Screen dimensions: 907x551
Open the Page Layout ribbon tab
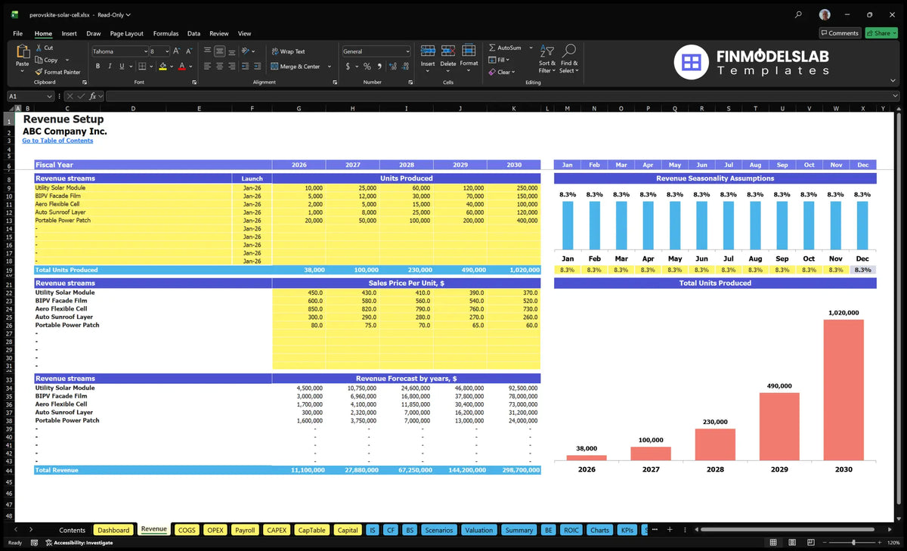coord(126,33)
